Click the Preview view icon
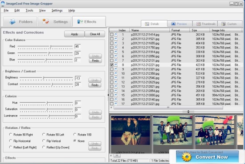 point(173,24)
